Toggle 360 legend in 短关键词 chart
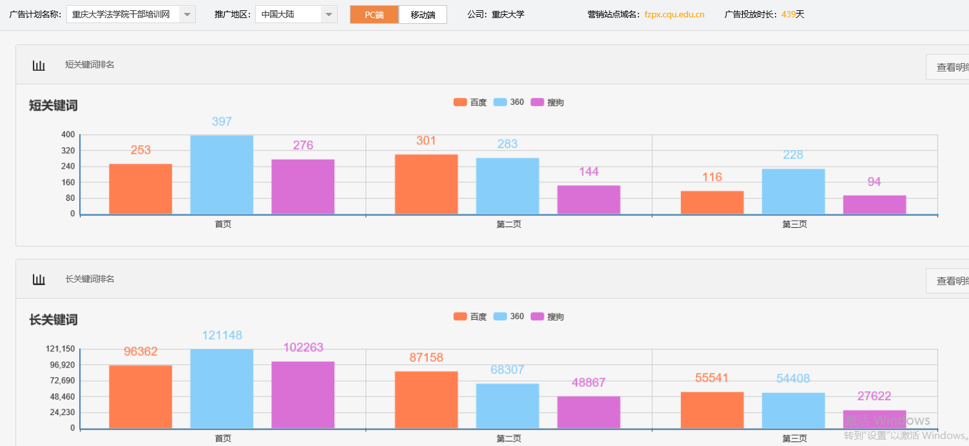Image resolution: width=969 pixels, height=446 pixels. [x=509, y=102]
